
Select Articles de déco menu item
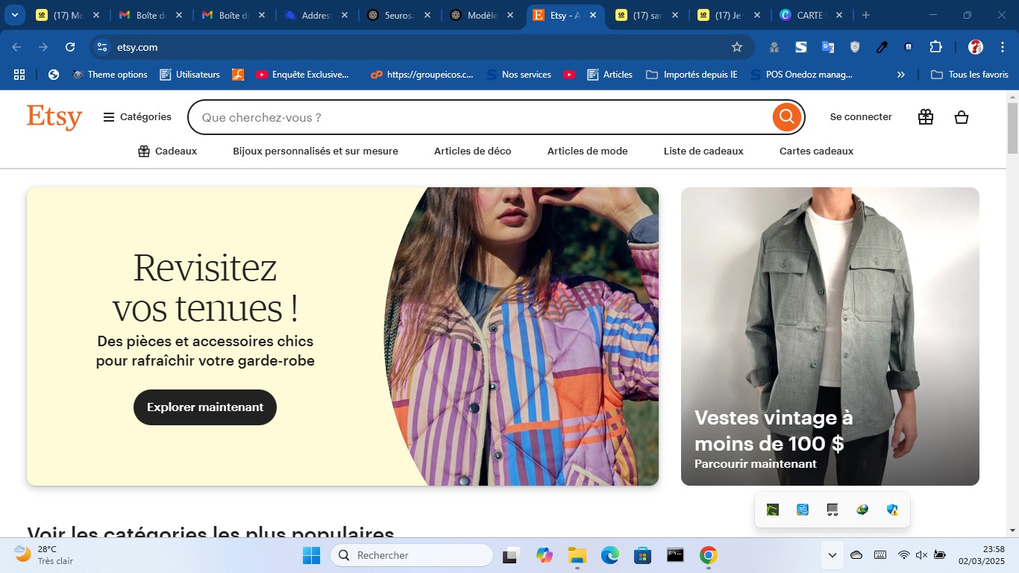pyautogui.click(x=472, y=151)
